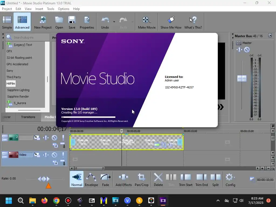276x207 pixels.
Task: Create a New Project from toolbar
Action: point(43,22)
